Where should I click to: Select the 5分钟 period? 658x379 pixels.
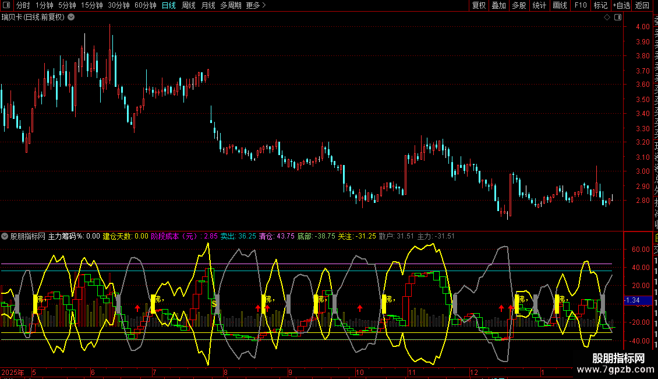click(67, 5)
